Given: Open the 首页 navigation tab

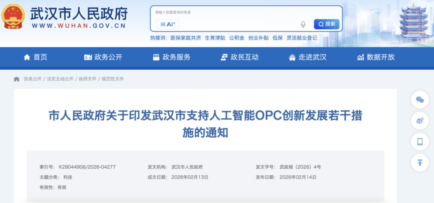Looking at the screenshot, I should point(35,57).
